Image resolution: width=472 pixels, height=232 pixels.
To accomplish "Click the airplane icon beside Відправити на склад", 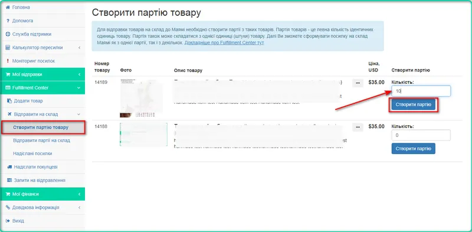I will click(x=9, y=114).
